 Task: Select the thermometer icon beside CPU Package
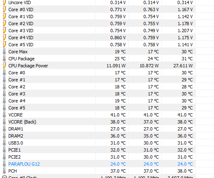[x=5, y=59]
